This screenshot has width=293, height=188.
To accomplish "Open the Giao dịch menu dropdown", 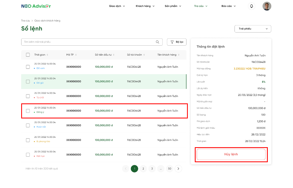I will point(117,6).
